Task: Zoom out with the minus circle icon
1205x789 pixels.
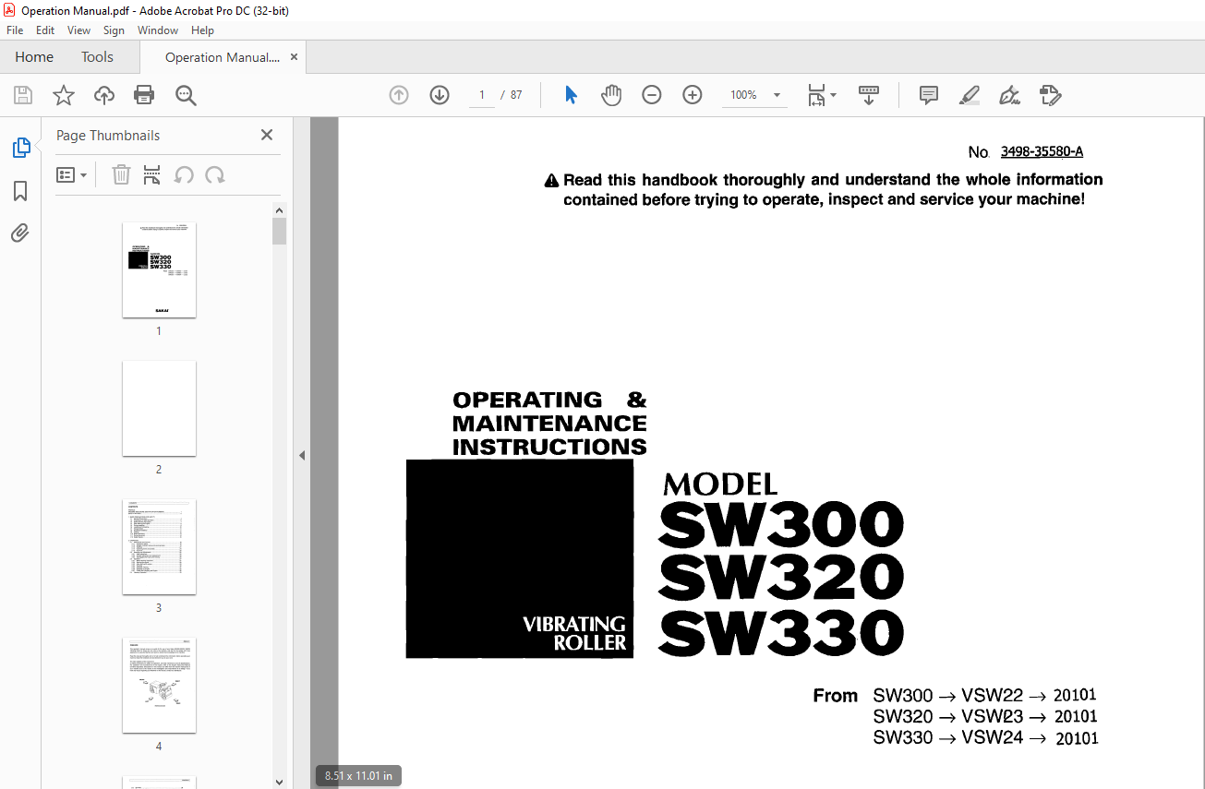Action: pos(652,95)
